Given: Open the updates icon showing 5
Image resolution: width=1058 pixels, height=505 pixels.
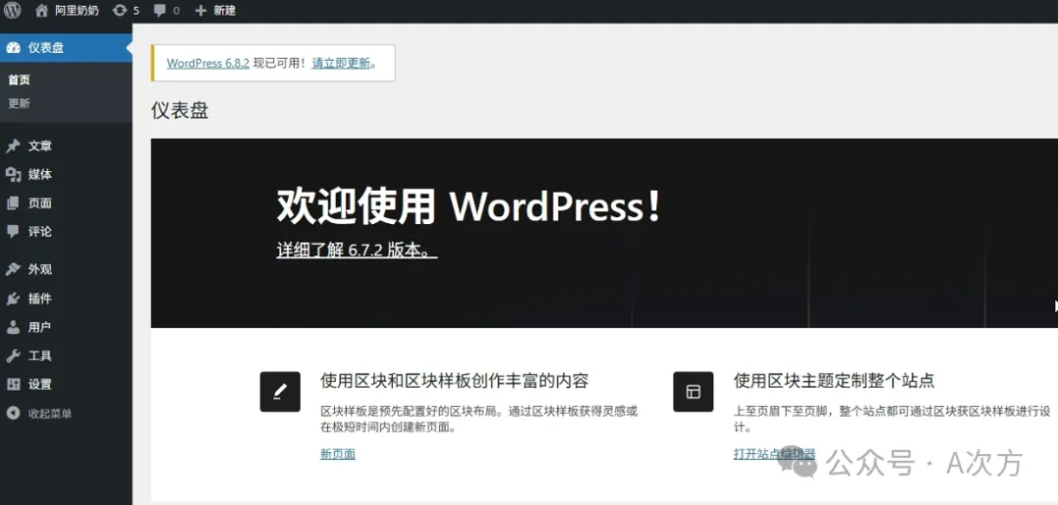Looking at the screenshot, I should (120, 11).
